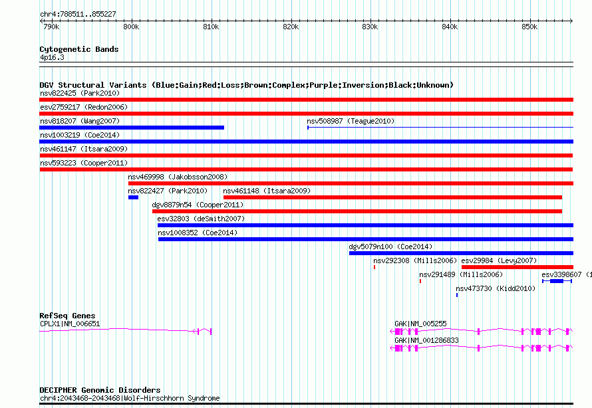This screenshot has width=592, height=408.
Task: Click the DECIPHER Genomic Disorders track heading
Action: 100,390
